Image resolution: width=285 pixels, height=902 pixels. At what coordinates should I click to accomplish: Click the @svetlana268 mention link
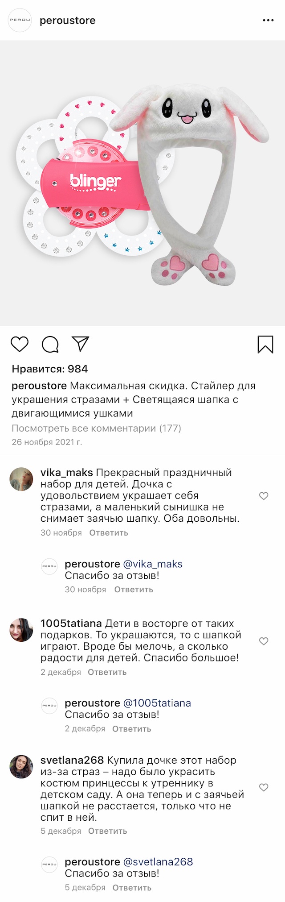158,862
